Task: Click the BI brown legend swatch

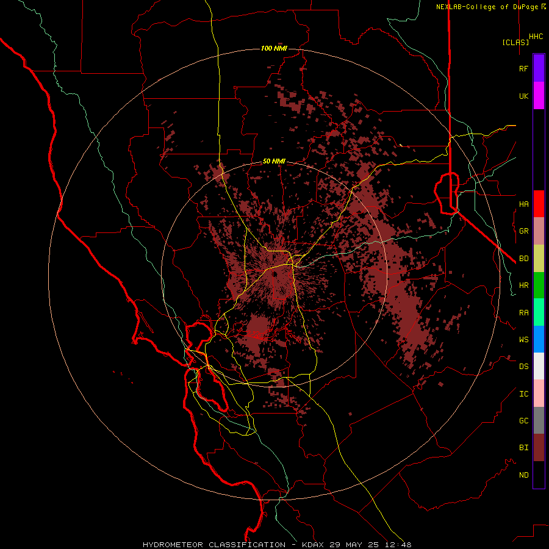Action: [x=539, y=448]
